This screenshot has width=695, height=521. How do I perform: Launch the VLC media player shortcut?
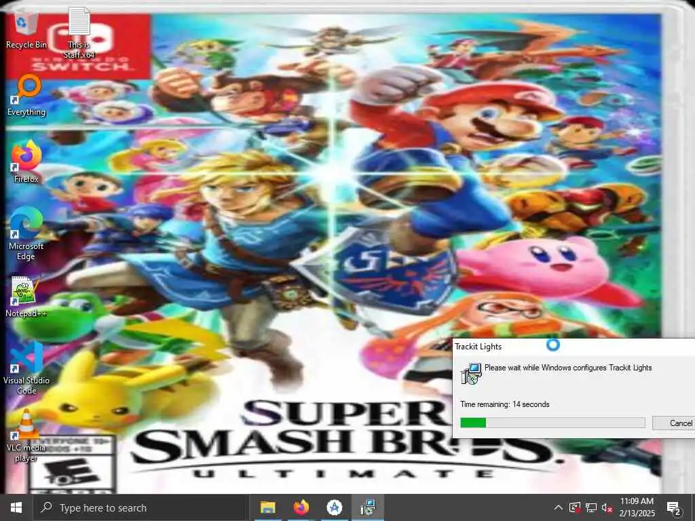(26, 436)
